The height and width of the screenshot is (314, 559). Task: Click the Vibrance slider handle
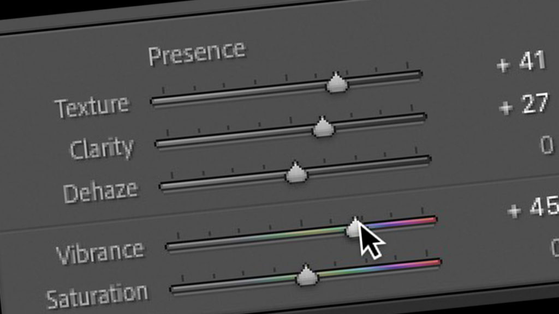pos(354,227)
